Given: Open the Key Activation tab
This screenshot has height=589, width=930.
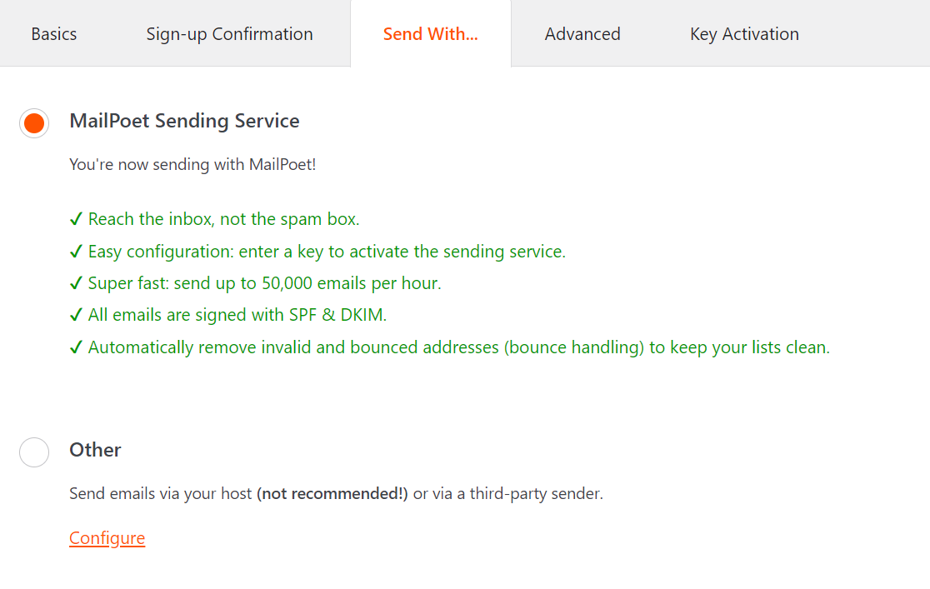Looking at the screenshot, I should [744, 33].
